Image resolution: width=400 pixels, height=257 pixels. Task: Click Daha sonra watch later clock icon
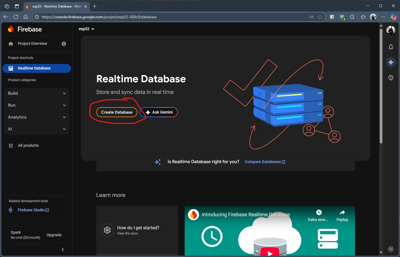(x=319, y=212)
